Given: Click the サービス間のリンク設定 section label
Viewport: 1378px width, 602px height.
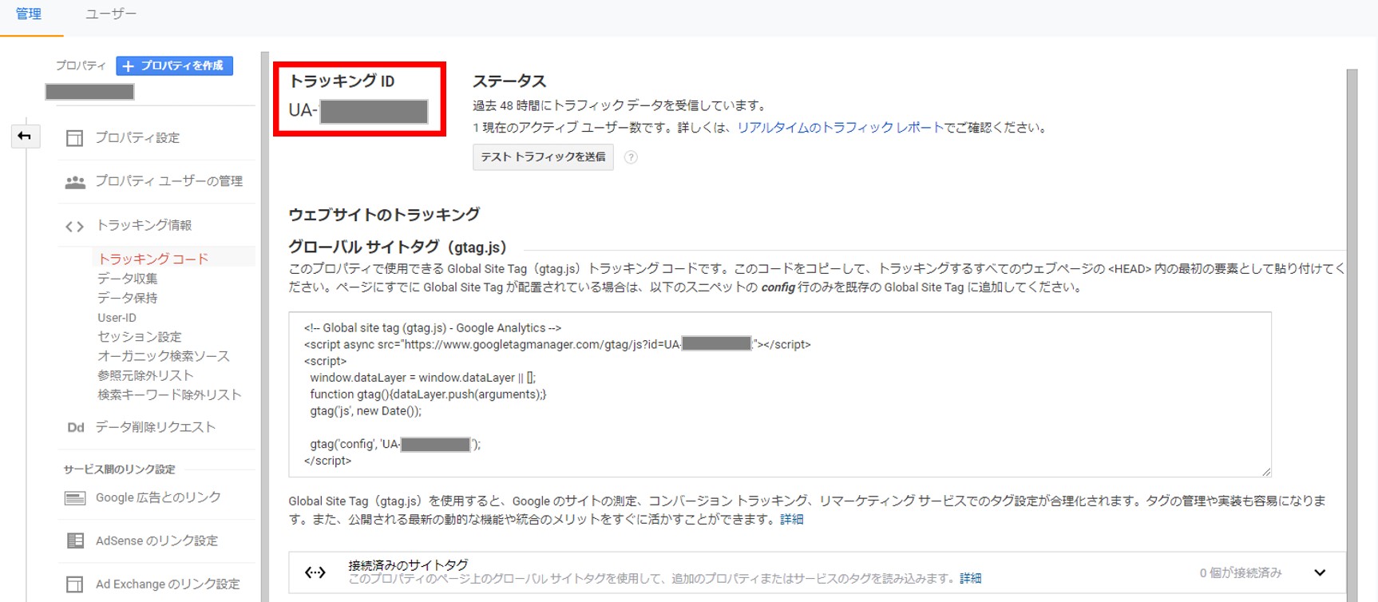Looking at the screenshot, I should coord(120,469).
